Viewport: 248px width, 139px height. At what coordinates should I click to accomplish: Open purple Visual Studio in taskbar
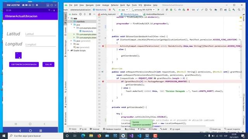pos(131,136)
